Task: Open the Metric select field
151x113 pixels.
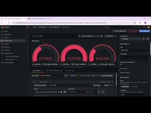Action: click(x=48, y=92)
